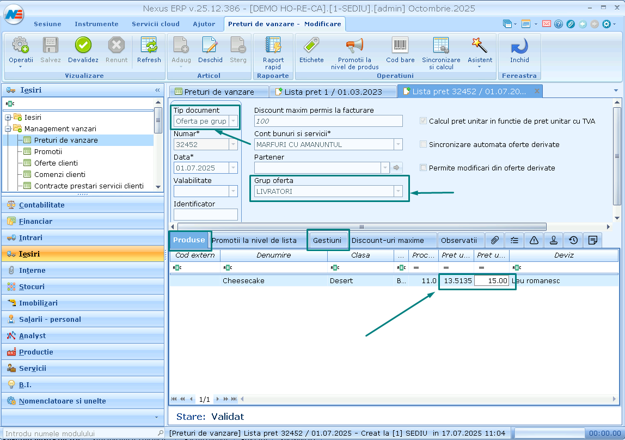Open Promotii la nivel de produs
The image size is (625, 440).
tap(354, 46)
